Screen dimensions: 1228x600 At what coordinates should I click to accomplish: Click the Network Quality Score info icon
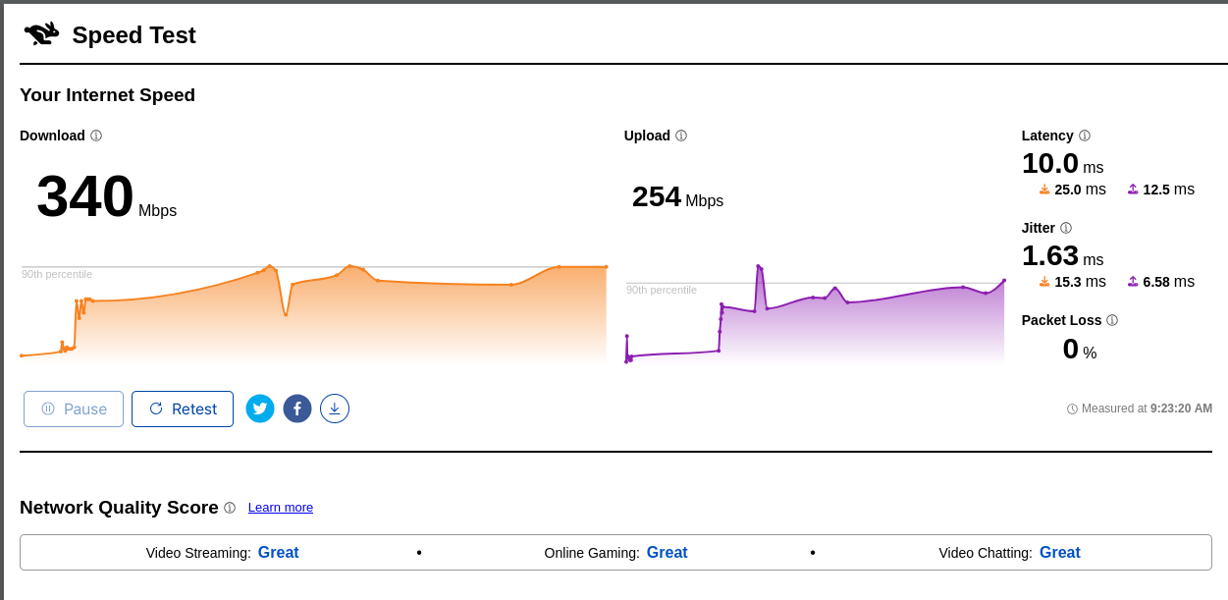(x=230, y=509)
